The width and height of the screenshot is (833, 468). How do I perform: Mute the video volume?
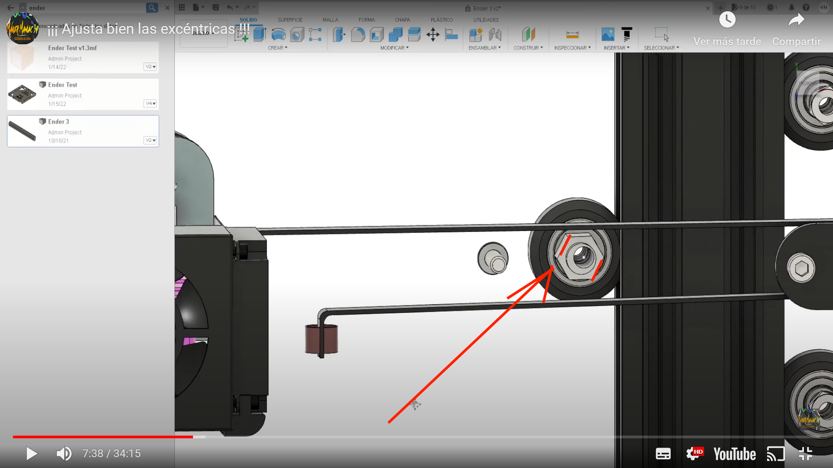coord(64,454)
